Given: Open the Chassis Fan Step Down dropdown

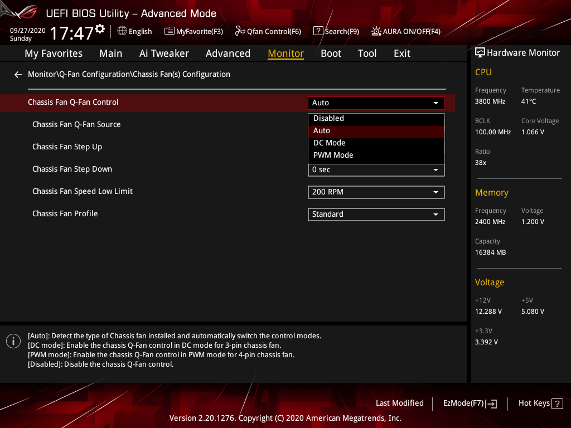Looking at the screenshot, I should coord(376,169).
